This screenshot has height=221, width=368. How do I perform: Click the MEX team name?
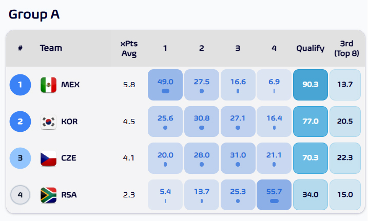69,85
